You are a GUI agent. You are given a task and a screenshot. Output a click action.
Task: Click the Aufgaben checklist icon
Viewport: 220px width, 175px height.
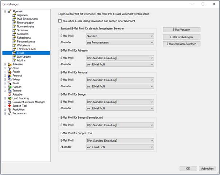pyautogui.click(x=9, y=94)
